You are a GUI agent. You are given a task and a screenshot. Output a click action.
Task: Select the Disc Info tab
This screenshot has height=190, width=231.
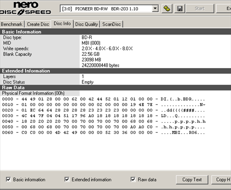pos(62,24)
